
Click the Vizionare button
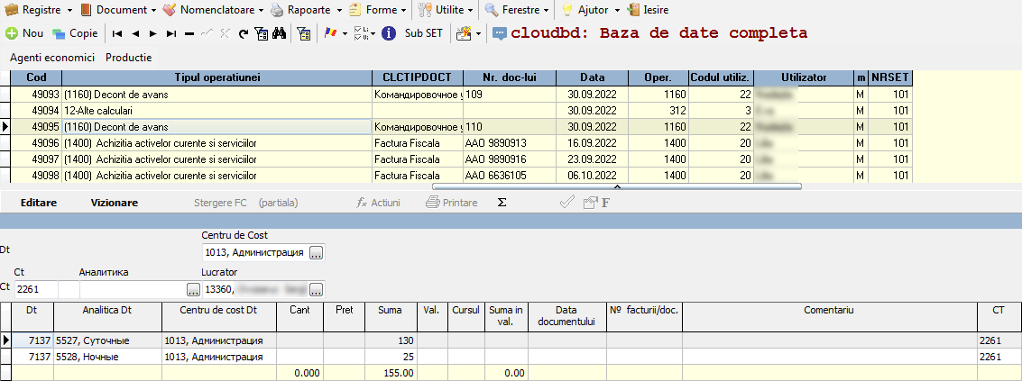pos(114,203)
